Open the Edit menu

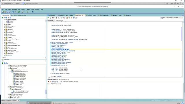tap(6, 10)
